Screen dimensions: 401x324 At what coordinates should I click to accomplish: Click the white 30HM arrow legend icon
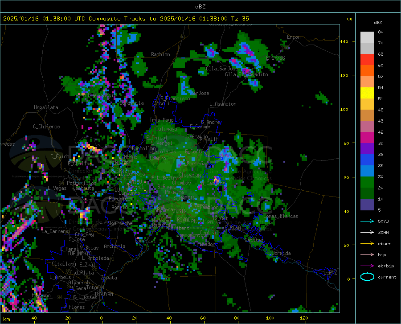367,233
